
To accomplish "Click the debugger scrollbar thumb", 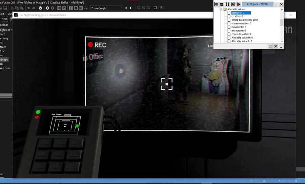I will [282, 22].
